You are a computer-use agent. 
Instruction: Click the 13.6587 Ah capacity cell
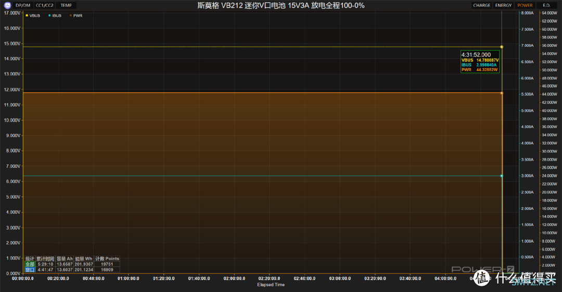[x=65, y=264]
